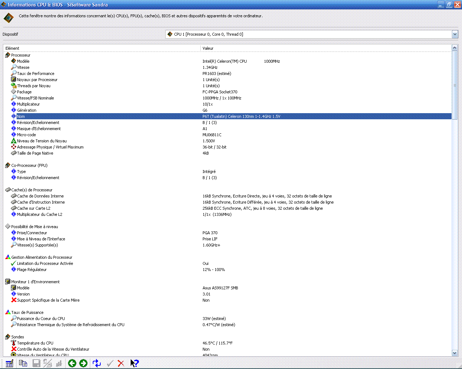
Task: Click red X icon beside Support Spécifique
Action: [x=14, y=300]
